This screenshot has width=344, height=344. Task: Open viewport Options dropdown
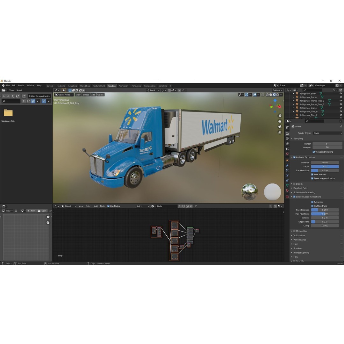(277, 90)
